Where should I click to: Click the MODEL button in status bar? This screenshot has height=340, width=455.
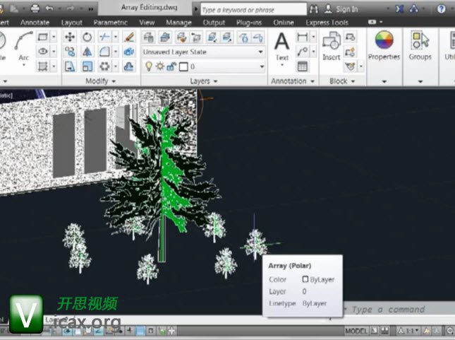click(357, 332)
